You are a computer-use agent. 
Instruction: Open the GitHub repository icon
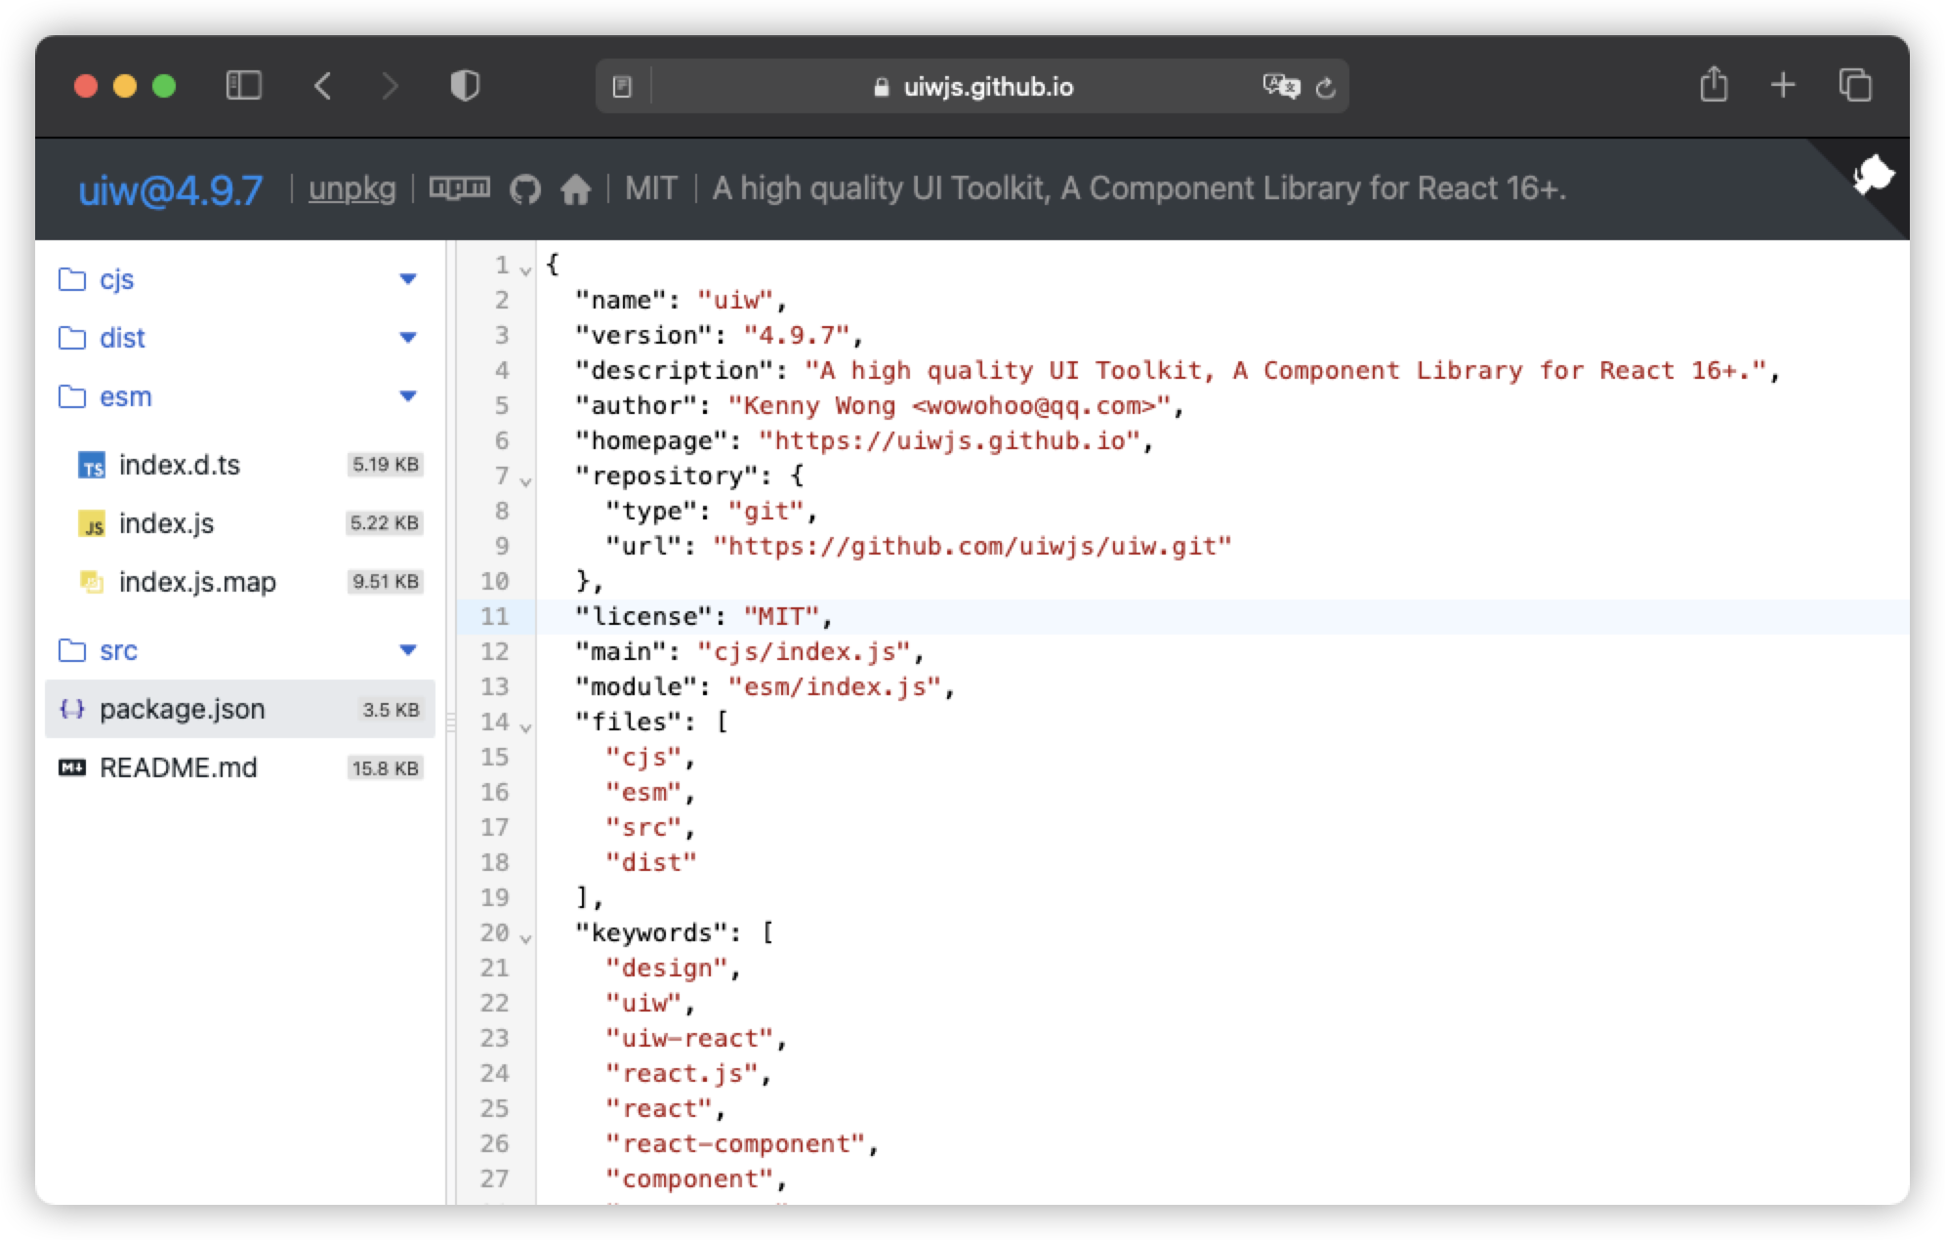525,189
